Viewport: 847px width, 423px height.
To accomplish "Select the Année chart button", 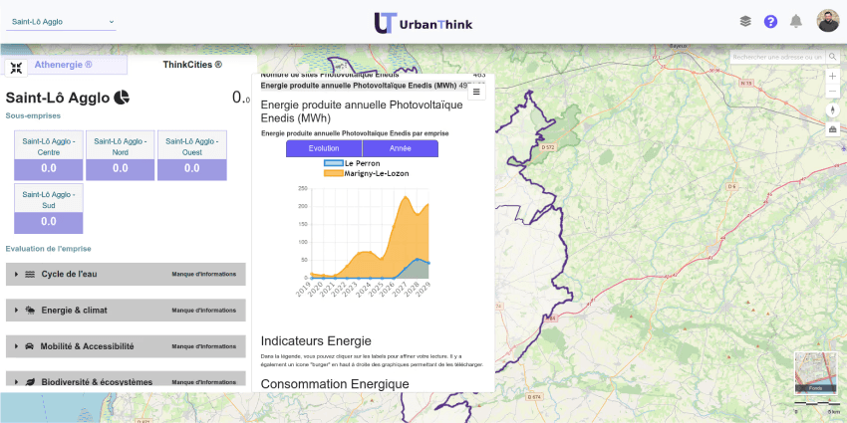I will coord(401,148).
